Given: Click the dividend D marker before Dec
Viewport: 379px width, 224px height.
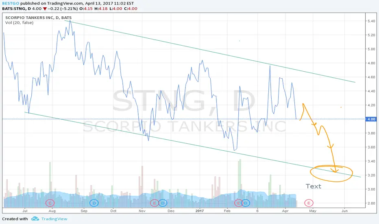Looking at the screenshot, I should (163, 203).
